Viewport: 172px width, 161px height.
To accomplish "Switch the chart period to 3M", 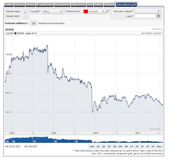I will pos(126,147).
